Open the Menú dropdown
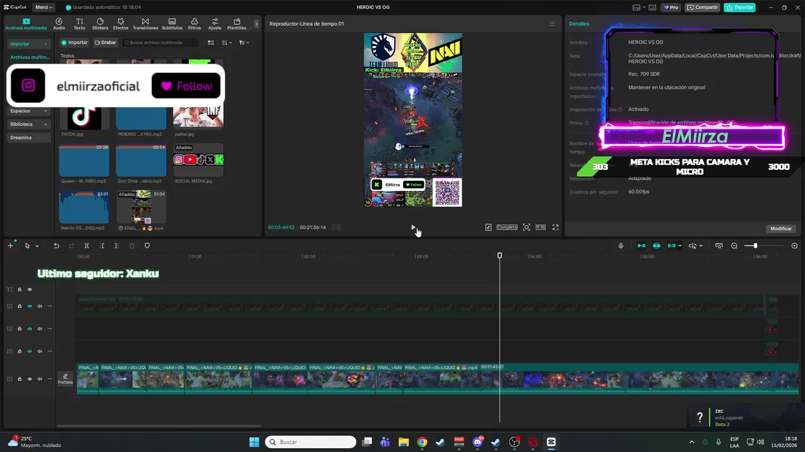 coord(44,8)
